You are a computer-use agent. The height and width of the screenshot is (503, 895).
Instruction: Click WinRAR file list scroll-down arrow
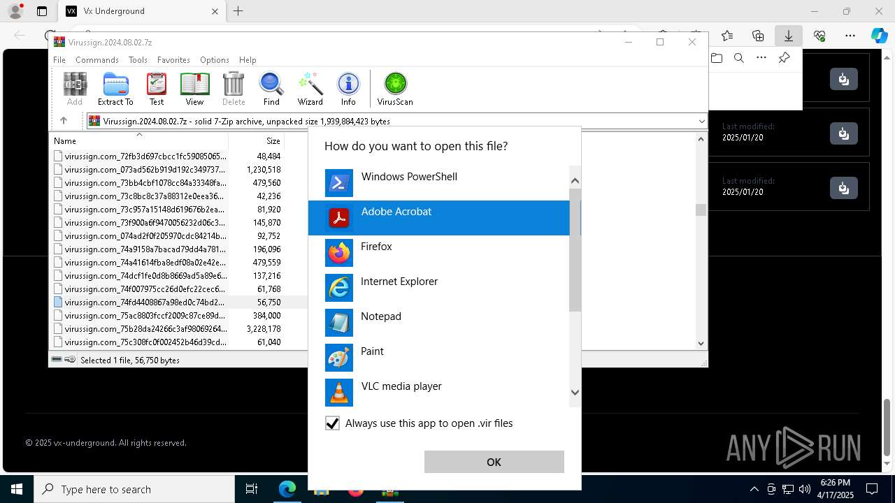[701, 343]
